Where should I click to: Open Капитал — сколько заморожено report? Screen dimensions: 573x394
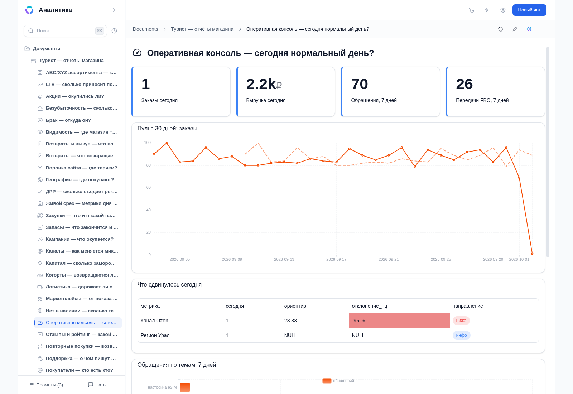(x=78, y=263)
